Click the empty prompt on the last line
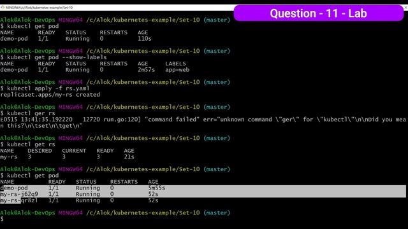Screen dimensions: 408x229 [x=2, y=219]
